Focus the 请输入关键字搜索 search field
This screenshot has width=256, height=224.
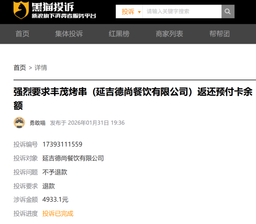tap(182, 12)
